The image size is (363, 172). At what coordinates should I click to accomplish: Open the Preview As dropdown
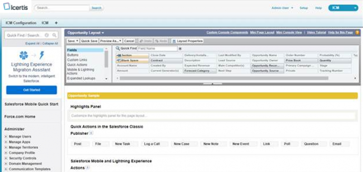(111, 41)
